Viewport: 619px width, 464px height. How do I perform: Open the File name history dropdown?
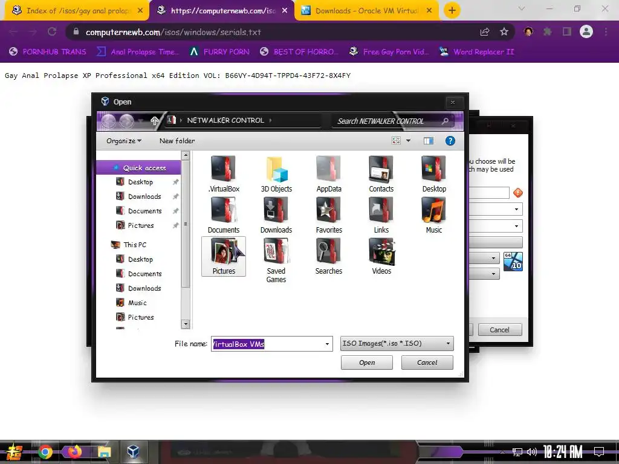(327, 344)
